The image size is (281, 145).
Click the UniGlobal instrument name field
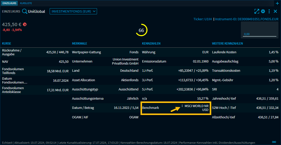pos(37,11)
